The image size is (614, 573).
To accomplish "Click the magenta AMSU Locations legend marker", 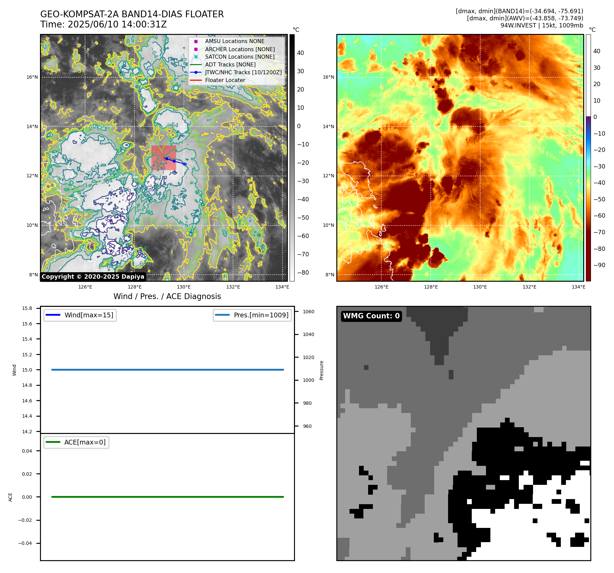I will pos(196,41).
